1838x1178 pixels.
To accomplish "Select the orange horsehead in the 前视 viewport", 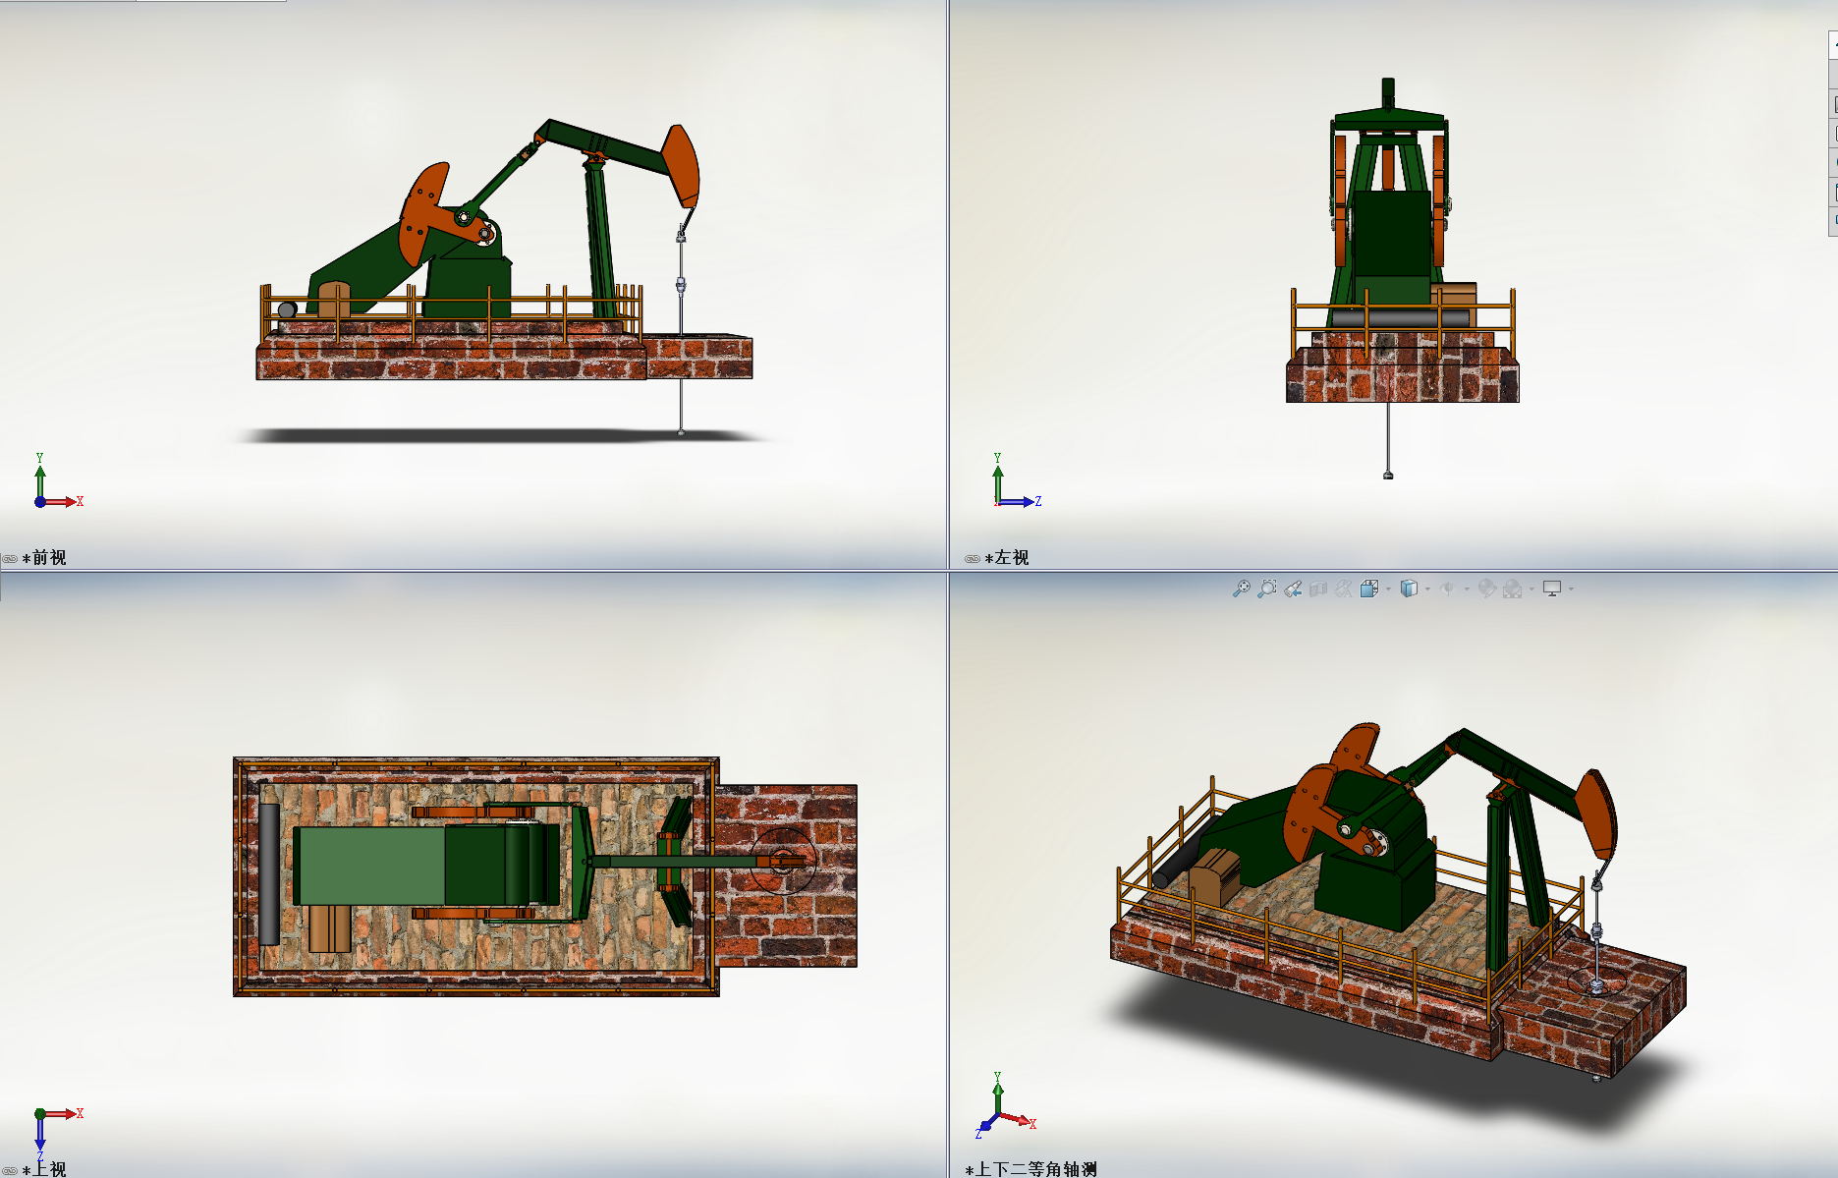I will click(680, 165).
